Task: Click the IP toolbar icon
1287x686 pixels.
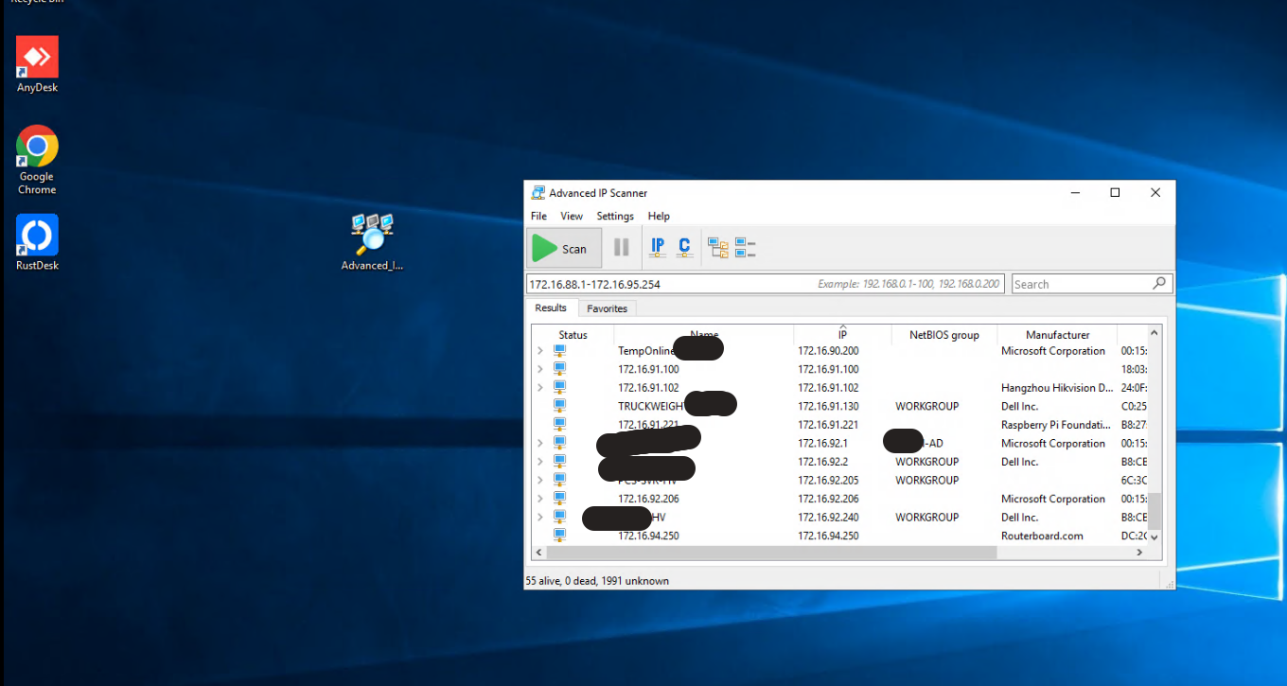Action: tap(658, 248)
